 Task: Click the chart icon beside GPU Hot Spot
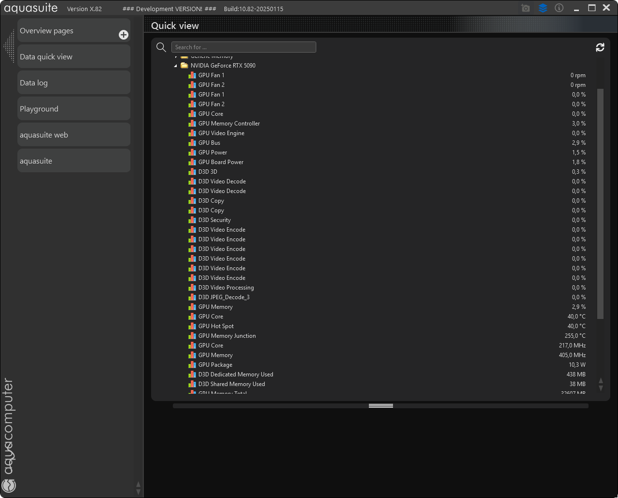192,326
